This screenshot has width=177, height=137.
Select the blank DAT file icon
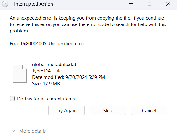click(20, 74)
